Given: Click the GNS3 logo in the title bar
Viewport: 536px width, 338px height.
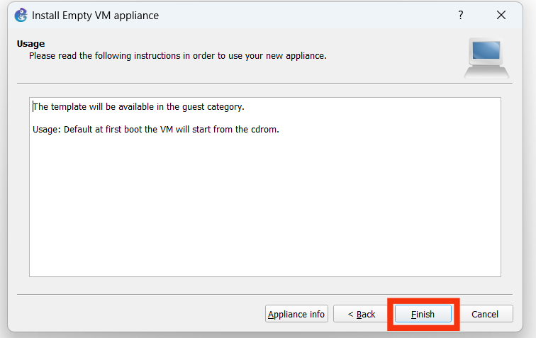Looking at the screenshot, I should [21, 15].
